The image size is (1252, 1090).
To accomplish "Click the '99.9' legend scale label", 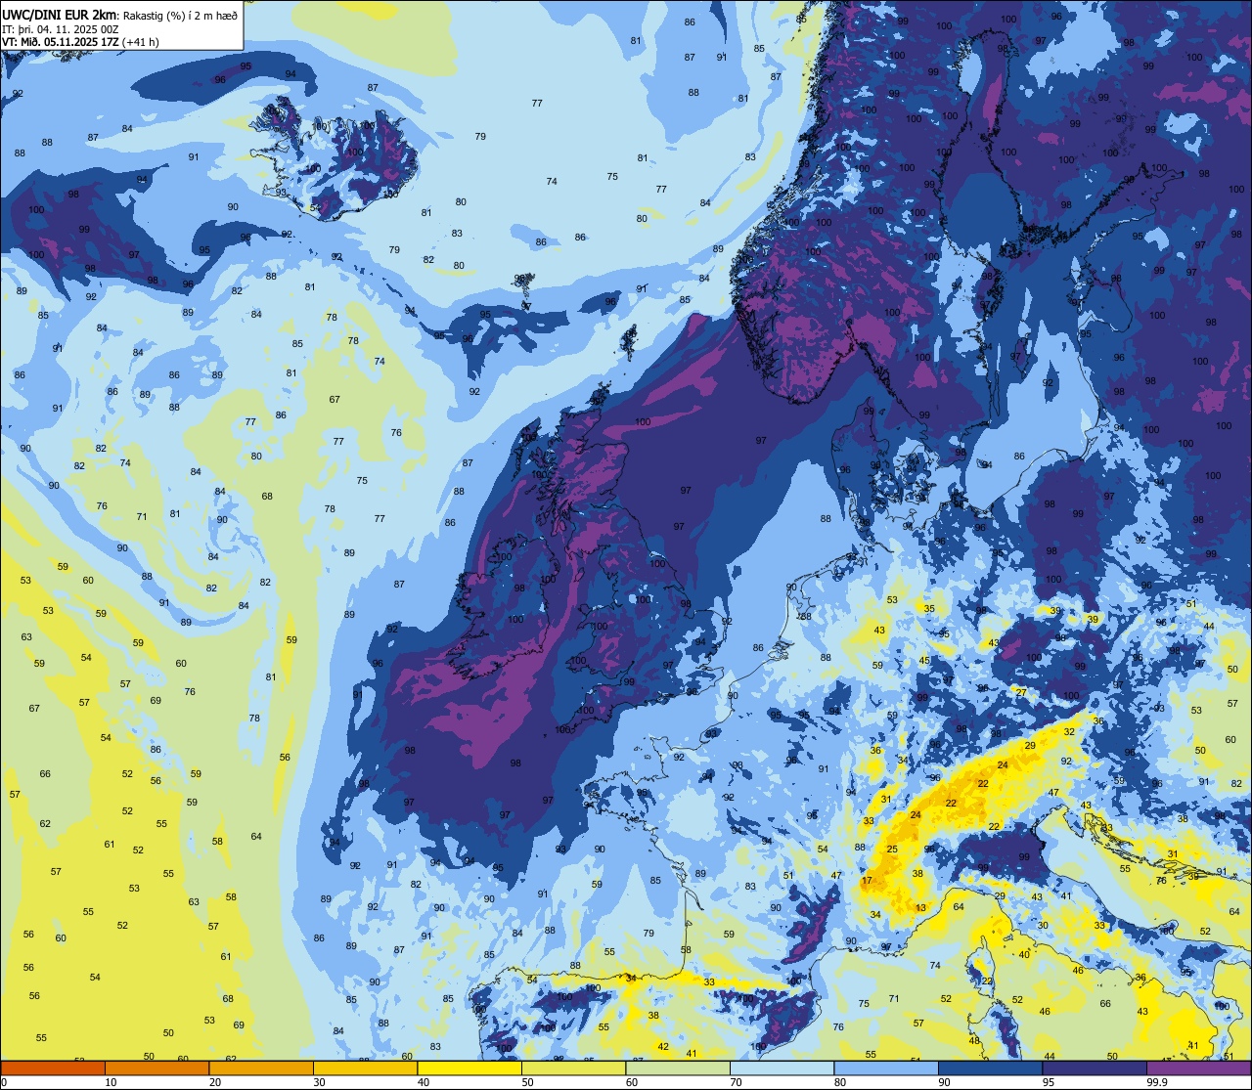I will [1157, 1082].
